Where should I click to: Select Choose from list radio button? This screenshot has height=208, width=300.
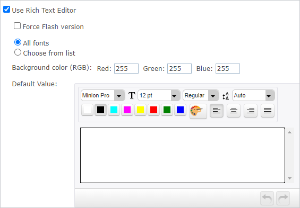[x=18, y=52]
